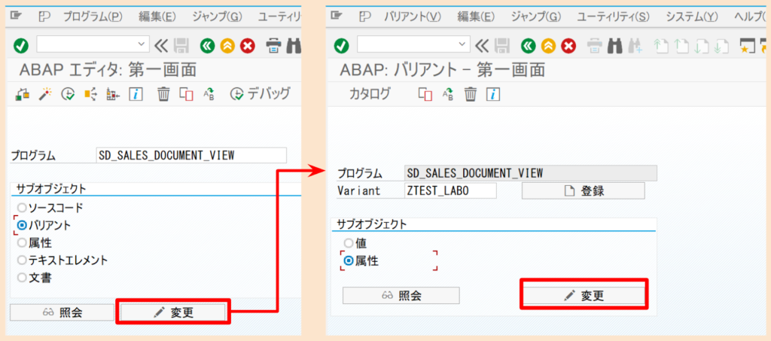This screenshot has height=341, width=771.
Task: Select 文書 radio button
Action: tap(22, 278)
